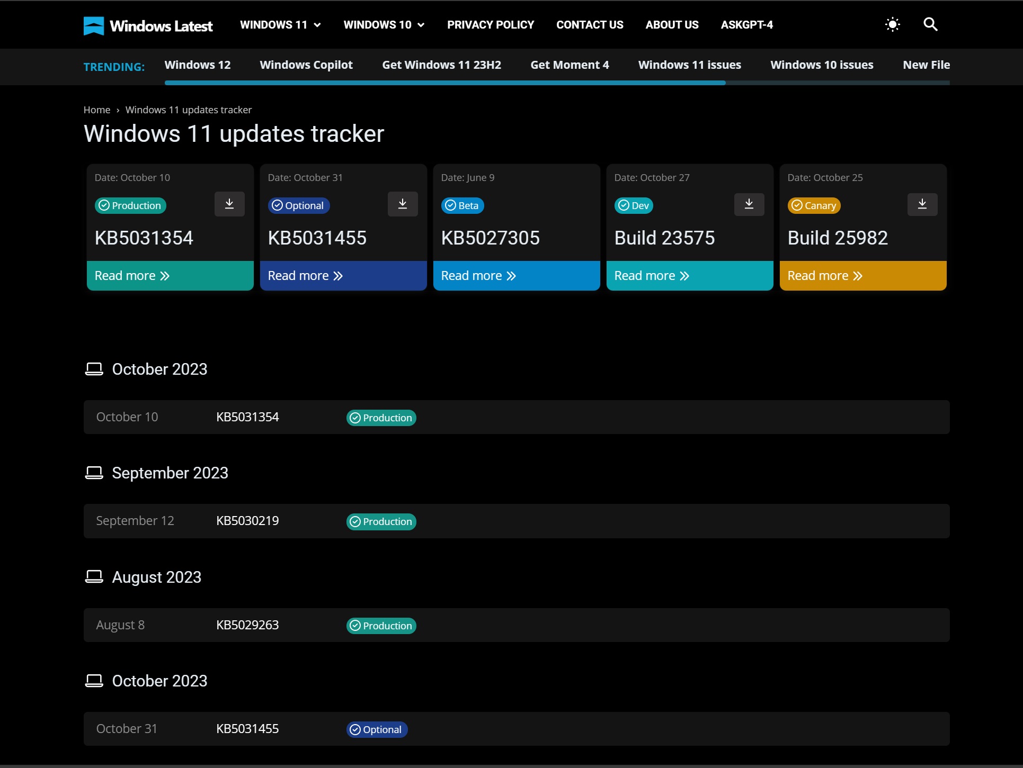Download KB5031455 using its download icon
The image size is (1023, 768).
(403, 204)
